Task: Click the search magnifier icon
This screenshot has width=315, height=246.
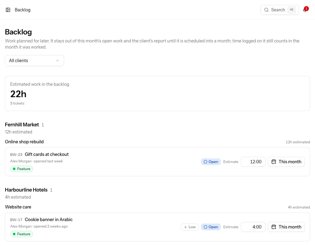Action: coord(266,10)
